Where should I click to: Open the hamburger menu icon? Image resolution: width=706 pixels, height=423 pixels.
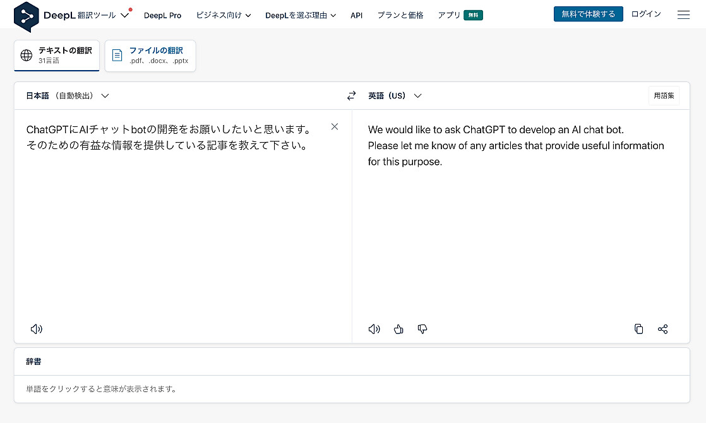[683, 15]
